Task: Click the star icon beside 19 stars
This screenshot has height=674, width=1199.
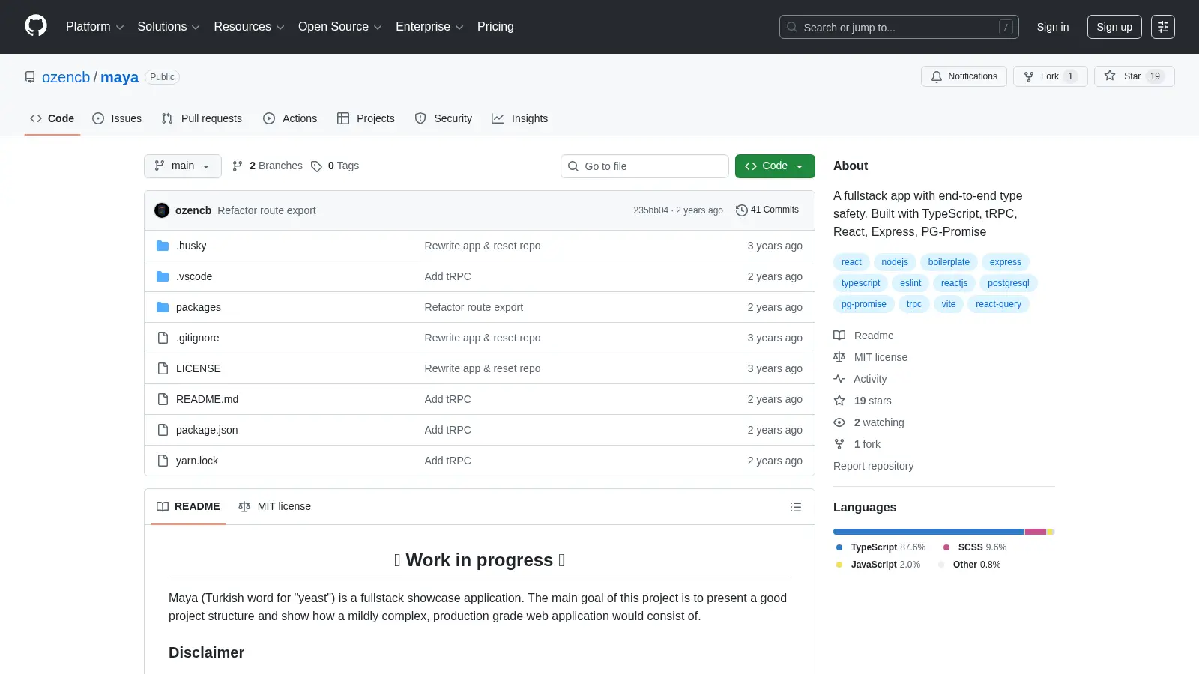Action: tap(839, 401)
